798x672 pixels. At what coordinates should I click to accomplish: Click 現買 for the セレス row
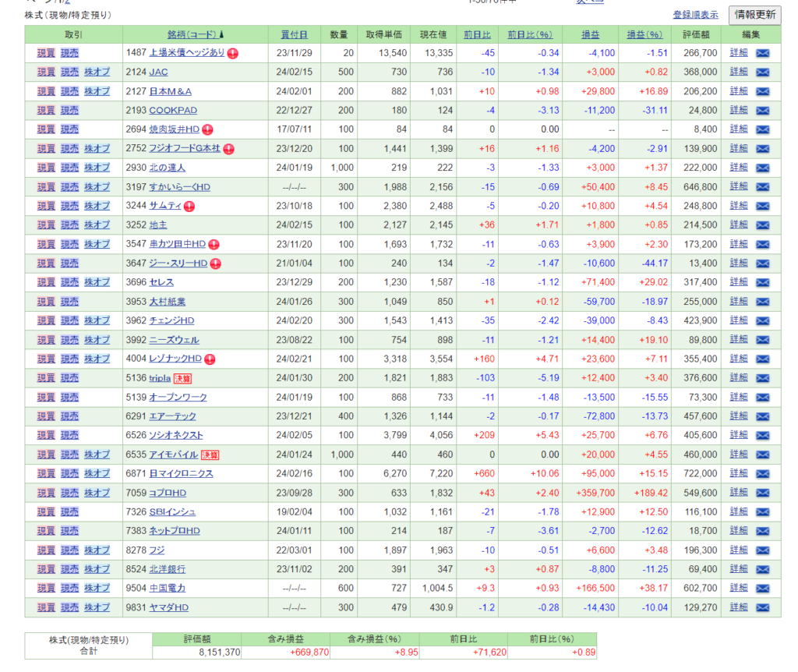click(x=46, y=282)
